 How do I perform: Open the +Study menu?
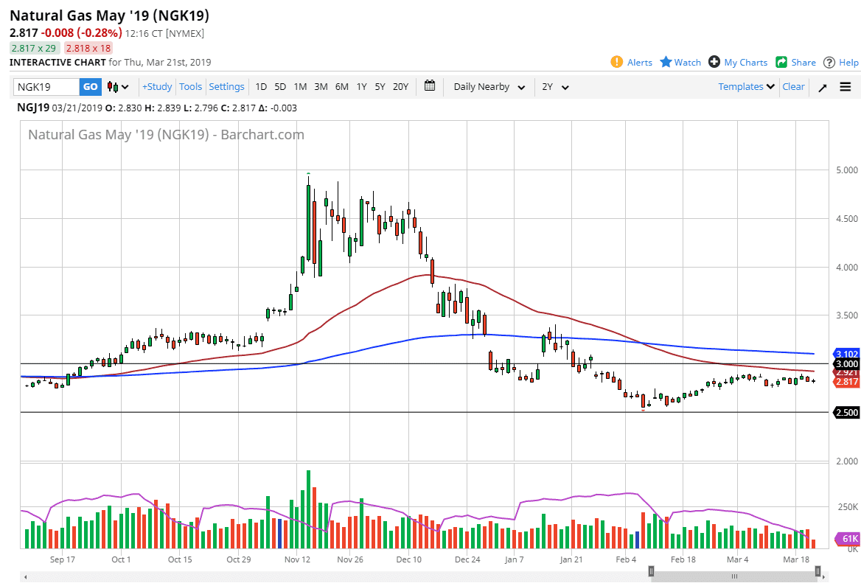pos(157,87)
